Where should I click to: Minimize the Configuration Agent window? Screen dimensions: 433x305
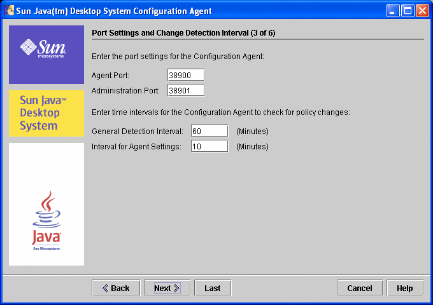pyautogui.click(x=393, y=11)
